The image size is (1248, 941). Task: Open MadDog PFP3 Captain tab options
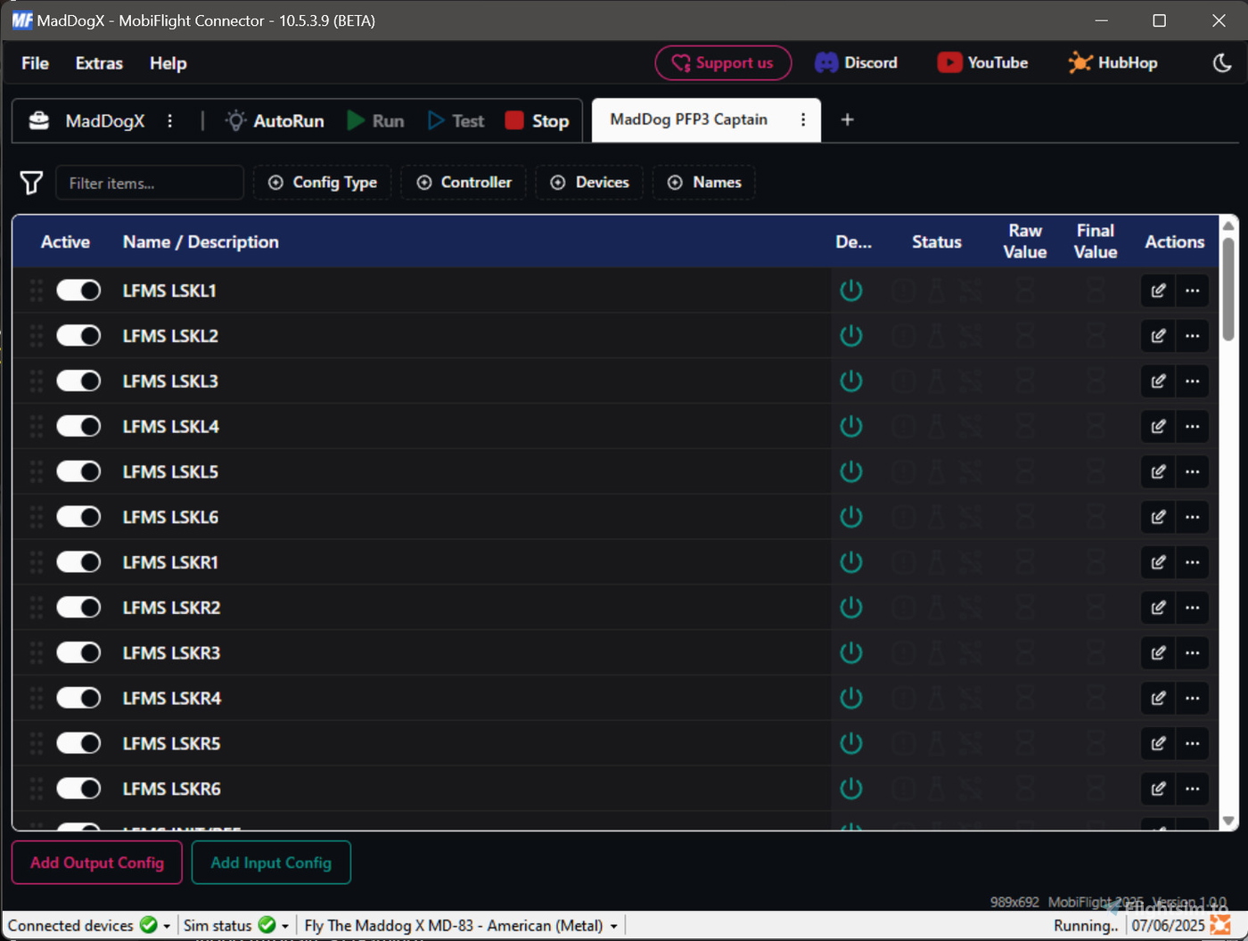(803, 119)
